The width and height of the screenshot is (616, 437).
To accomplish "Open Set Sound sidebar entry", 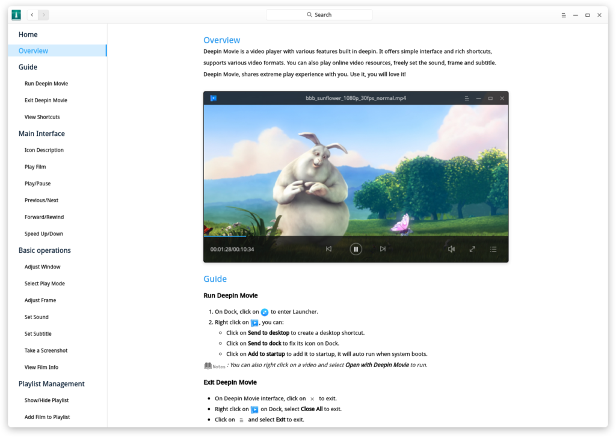I will tap(37, 317).
